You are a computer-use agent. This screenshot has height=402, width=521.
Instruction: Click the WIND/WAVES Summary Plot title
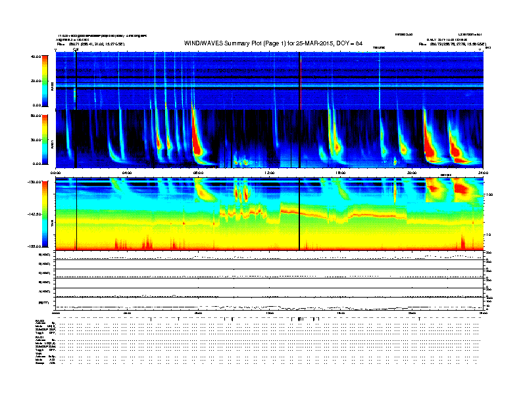[273, 43]
